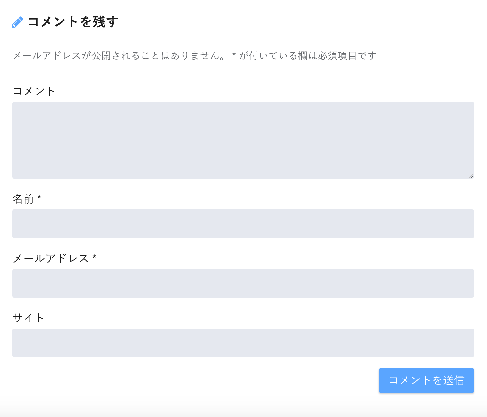Click the word 必須項目 in the note
This screenshot has width=487, height=417.
(337, 56)
